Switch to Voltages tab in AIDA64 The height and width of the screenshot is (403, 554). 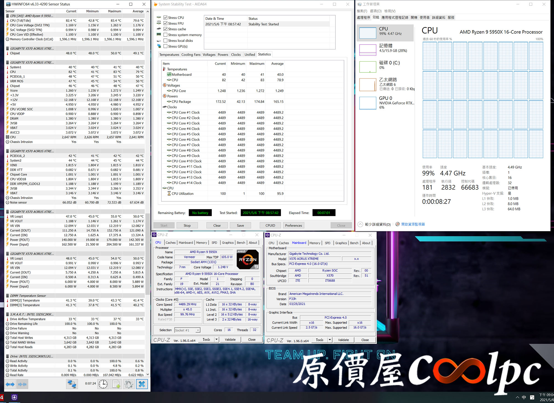coord(209,54)
